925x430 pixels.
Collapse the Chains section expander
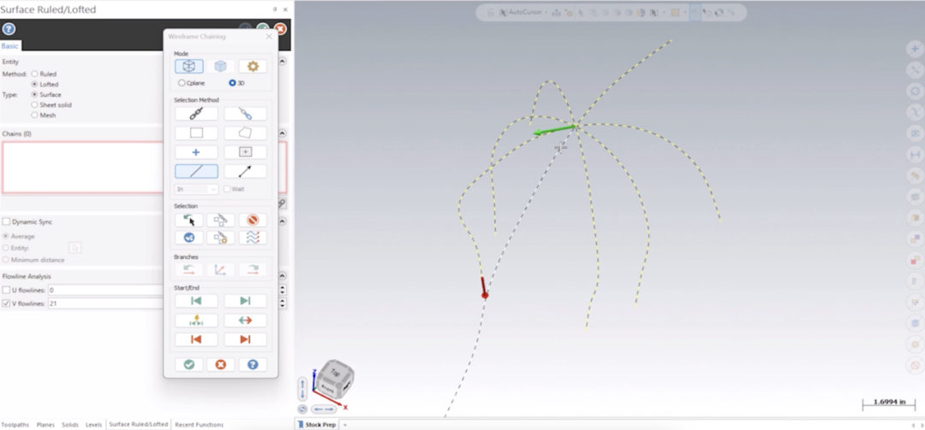click(283, 133)
